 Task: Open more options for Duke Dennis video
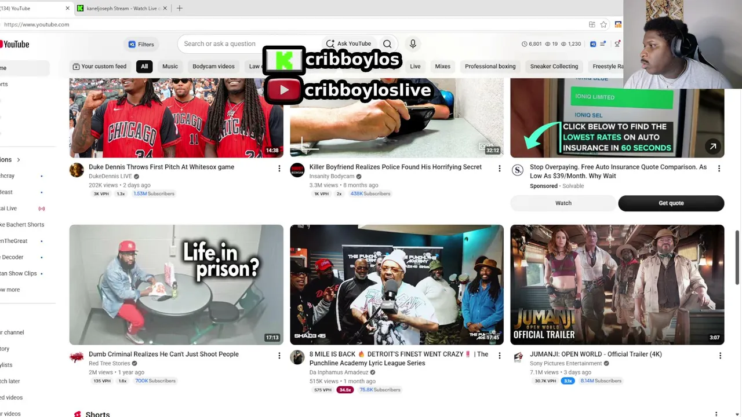tap(279, 169)
